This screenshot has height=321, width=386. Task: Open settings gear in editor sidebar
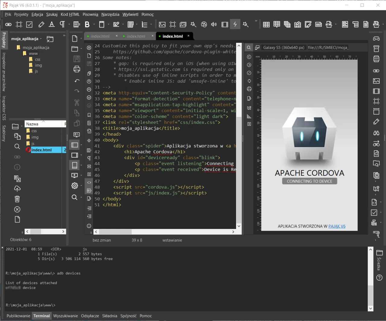(x=74, y=186)
